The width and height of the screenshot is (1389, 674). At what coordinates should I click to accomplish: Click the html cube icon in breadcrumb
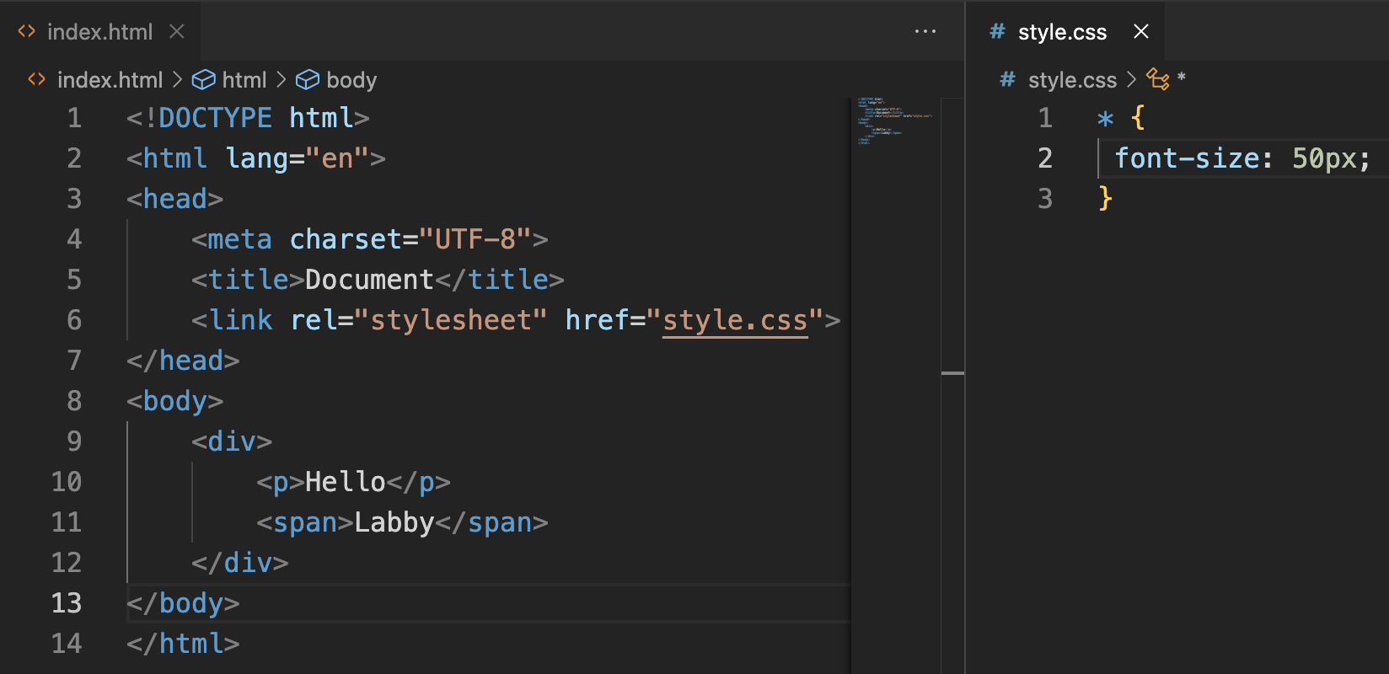pyautogui.click(x=203, y=80)
